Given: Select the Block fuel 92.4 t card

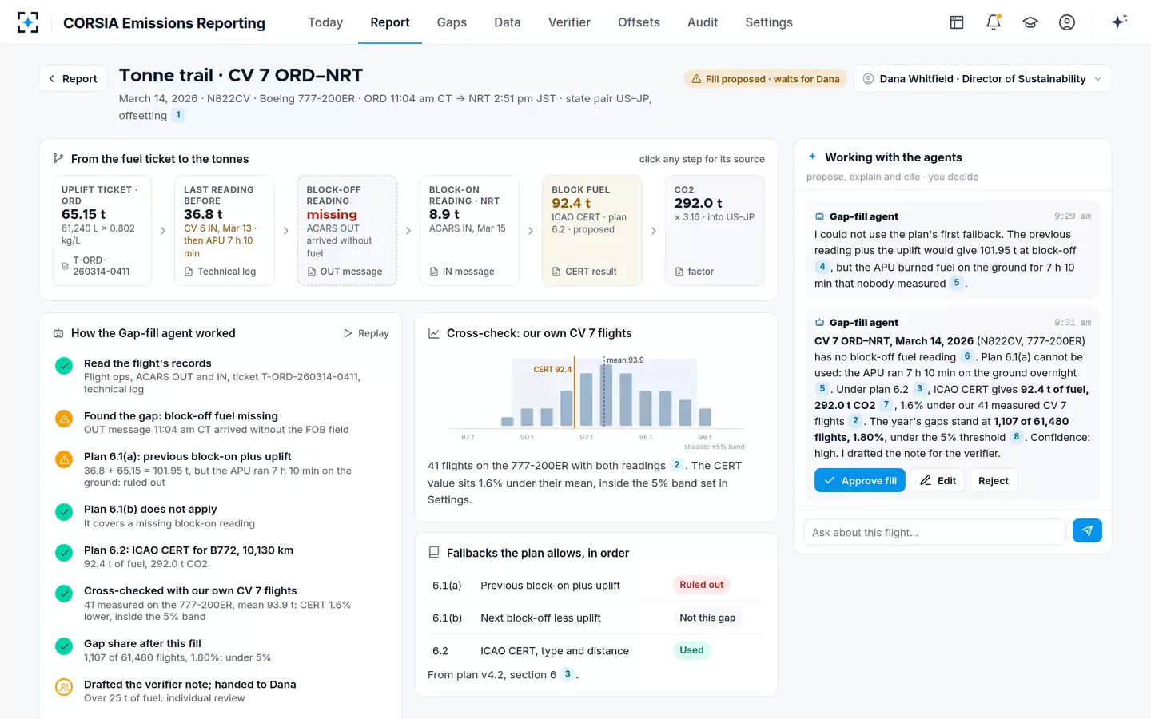Looking at the screenshot, I should pos(592,231).
